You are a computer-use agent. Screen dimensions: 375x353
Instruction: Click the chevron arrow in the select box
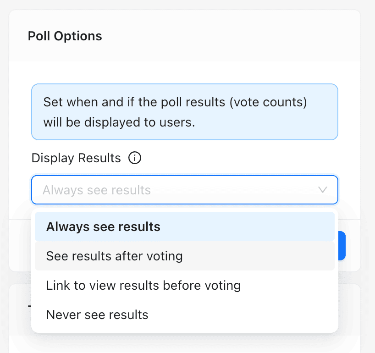[323, 190]
